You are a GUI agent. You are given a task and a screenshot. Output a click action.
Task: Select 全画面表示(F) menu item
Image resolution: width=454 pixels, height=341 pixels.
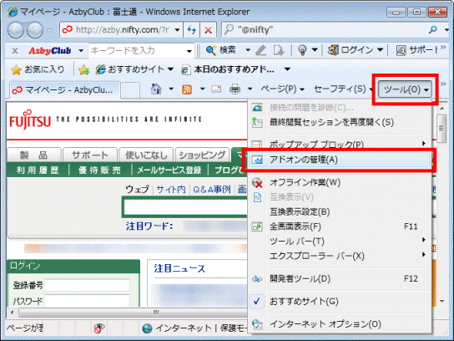340,226
